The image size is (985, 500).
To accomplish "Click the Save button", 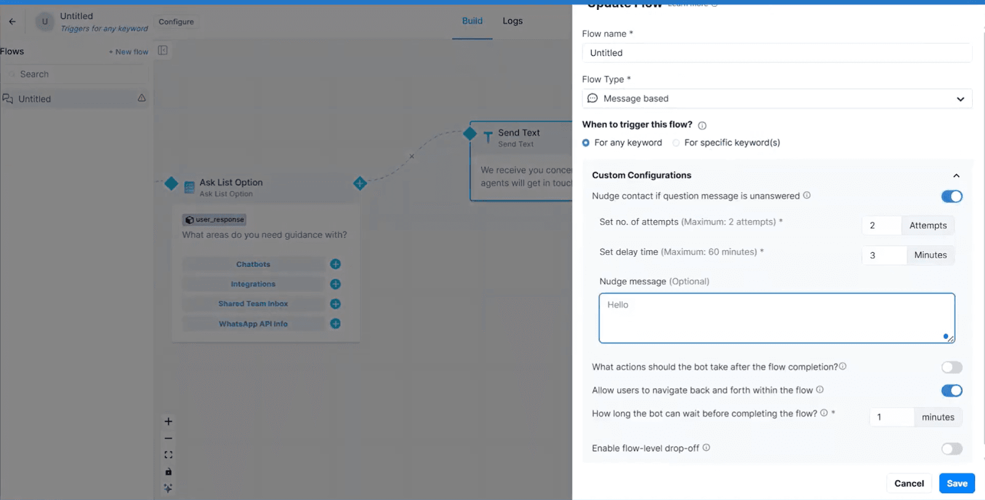I will click(957, 483).
